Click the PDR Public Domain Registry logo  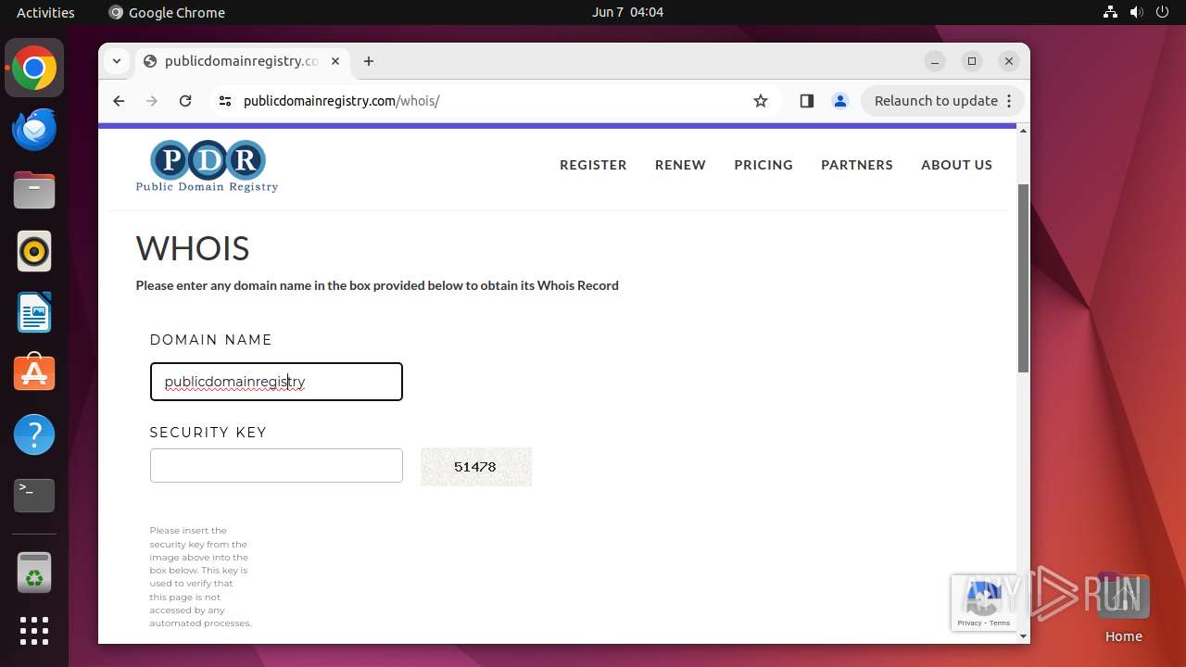click(x=207, y=166)
